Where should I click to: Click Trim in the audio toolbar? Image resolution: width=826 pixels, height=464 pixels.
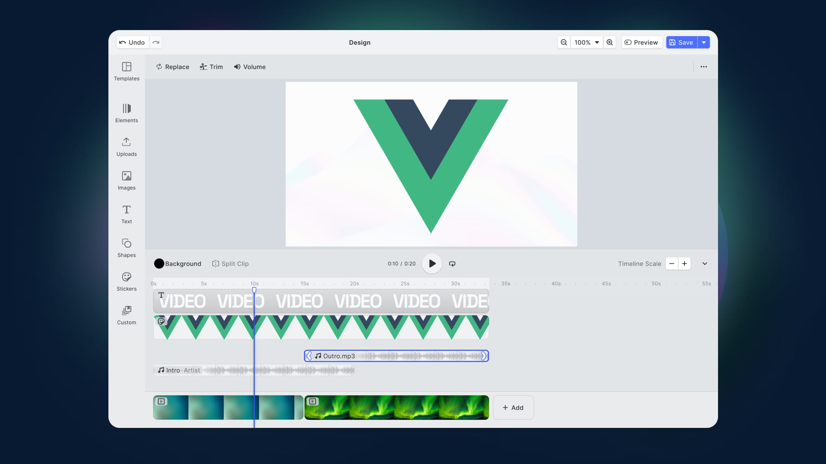211,67
